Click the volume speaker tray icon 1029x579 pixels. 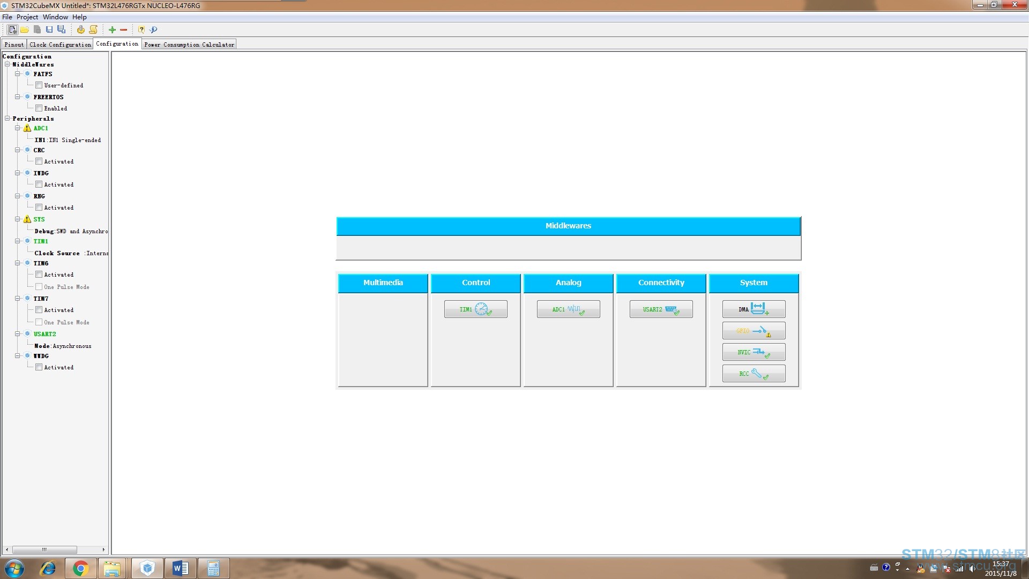(x=972, y=568)
